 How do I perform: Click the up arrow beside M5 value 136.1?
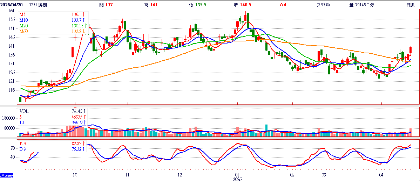pos(84,15)
